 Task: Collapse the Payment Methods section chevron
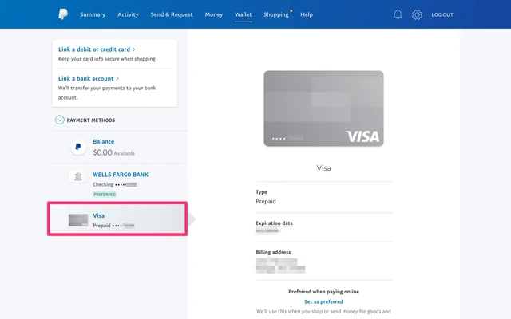[x=60, y=120]
